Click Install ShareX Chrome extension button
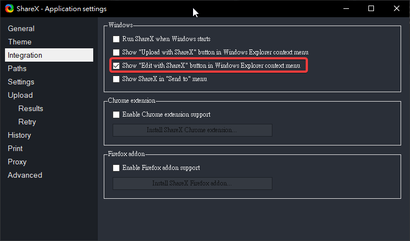Image resolution: width=410 pixels, height=241 pixels. pos(192,130)
